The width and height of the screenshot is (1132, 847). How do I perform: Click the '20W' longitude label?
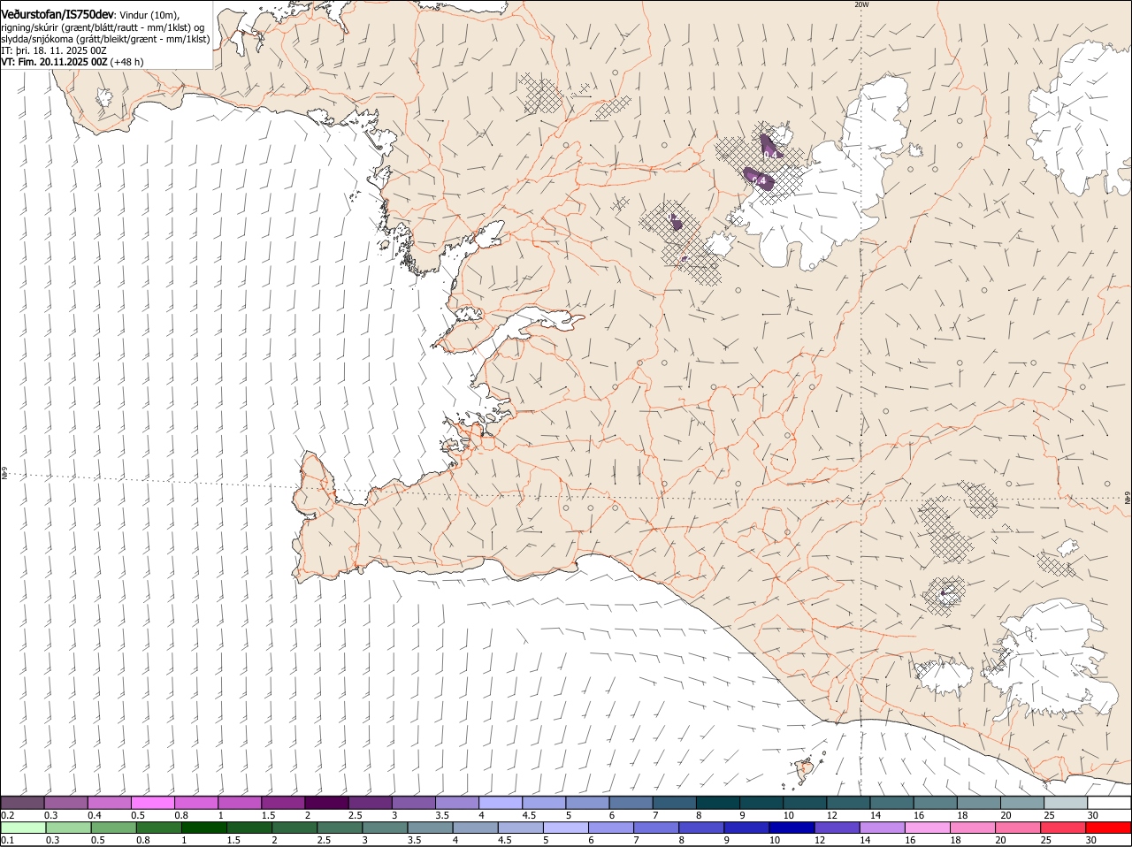pyautogui.click(x=861, y=4)
